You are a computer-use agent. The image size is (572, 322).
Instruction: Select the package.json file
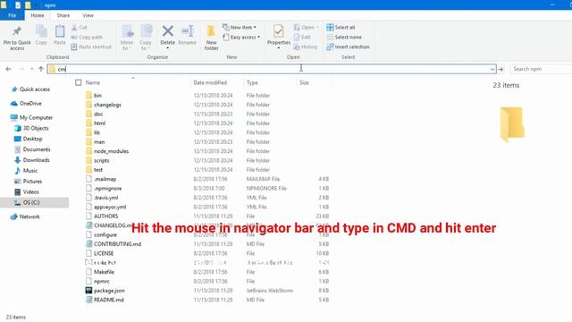(x=105, y=291)
